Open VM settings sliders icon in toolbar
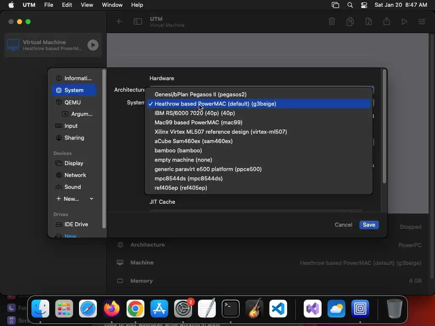The width and height of the screenshot is (435, 326). pyautogui.click(x=422, y=22)
